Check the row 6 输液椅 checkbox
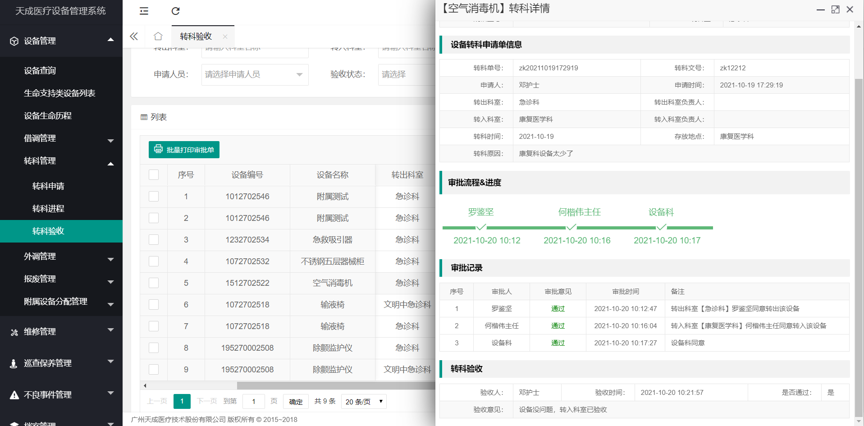This screenshot has height=426, width=864. (x=154, y=305)
